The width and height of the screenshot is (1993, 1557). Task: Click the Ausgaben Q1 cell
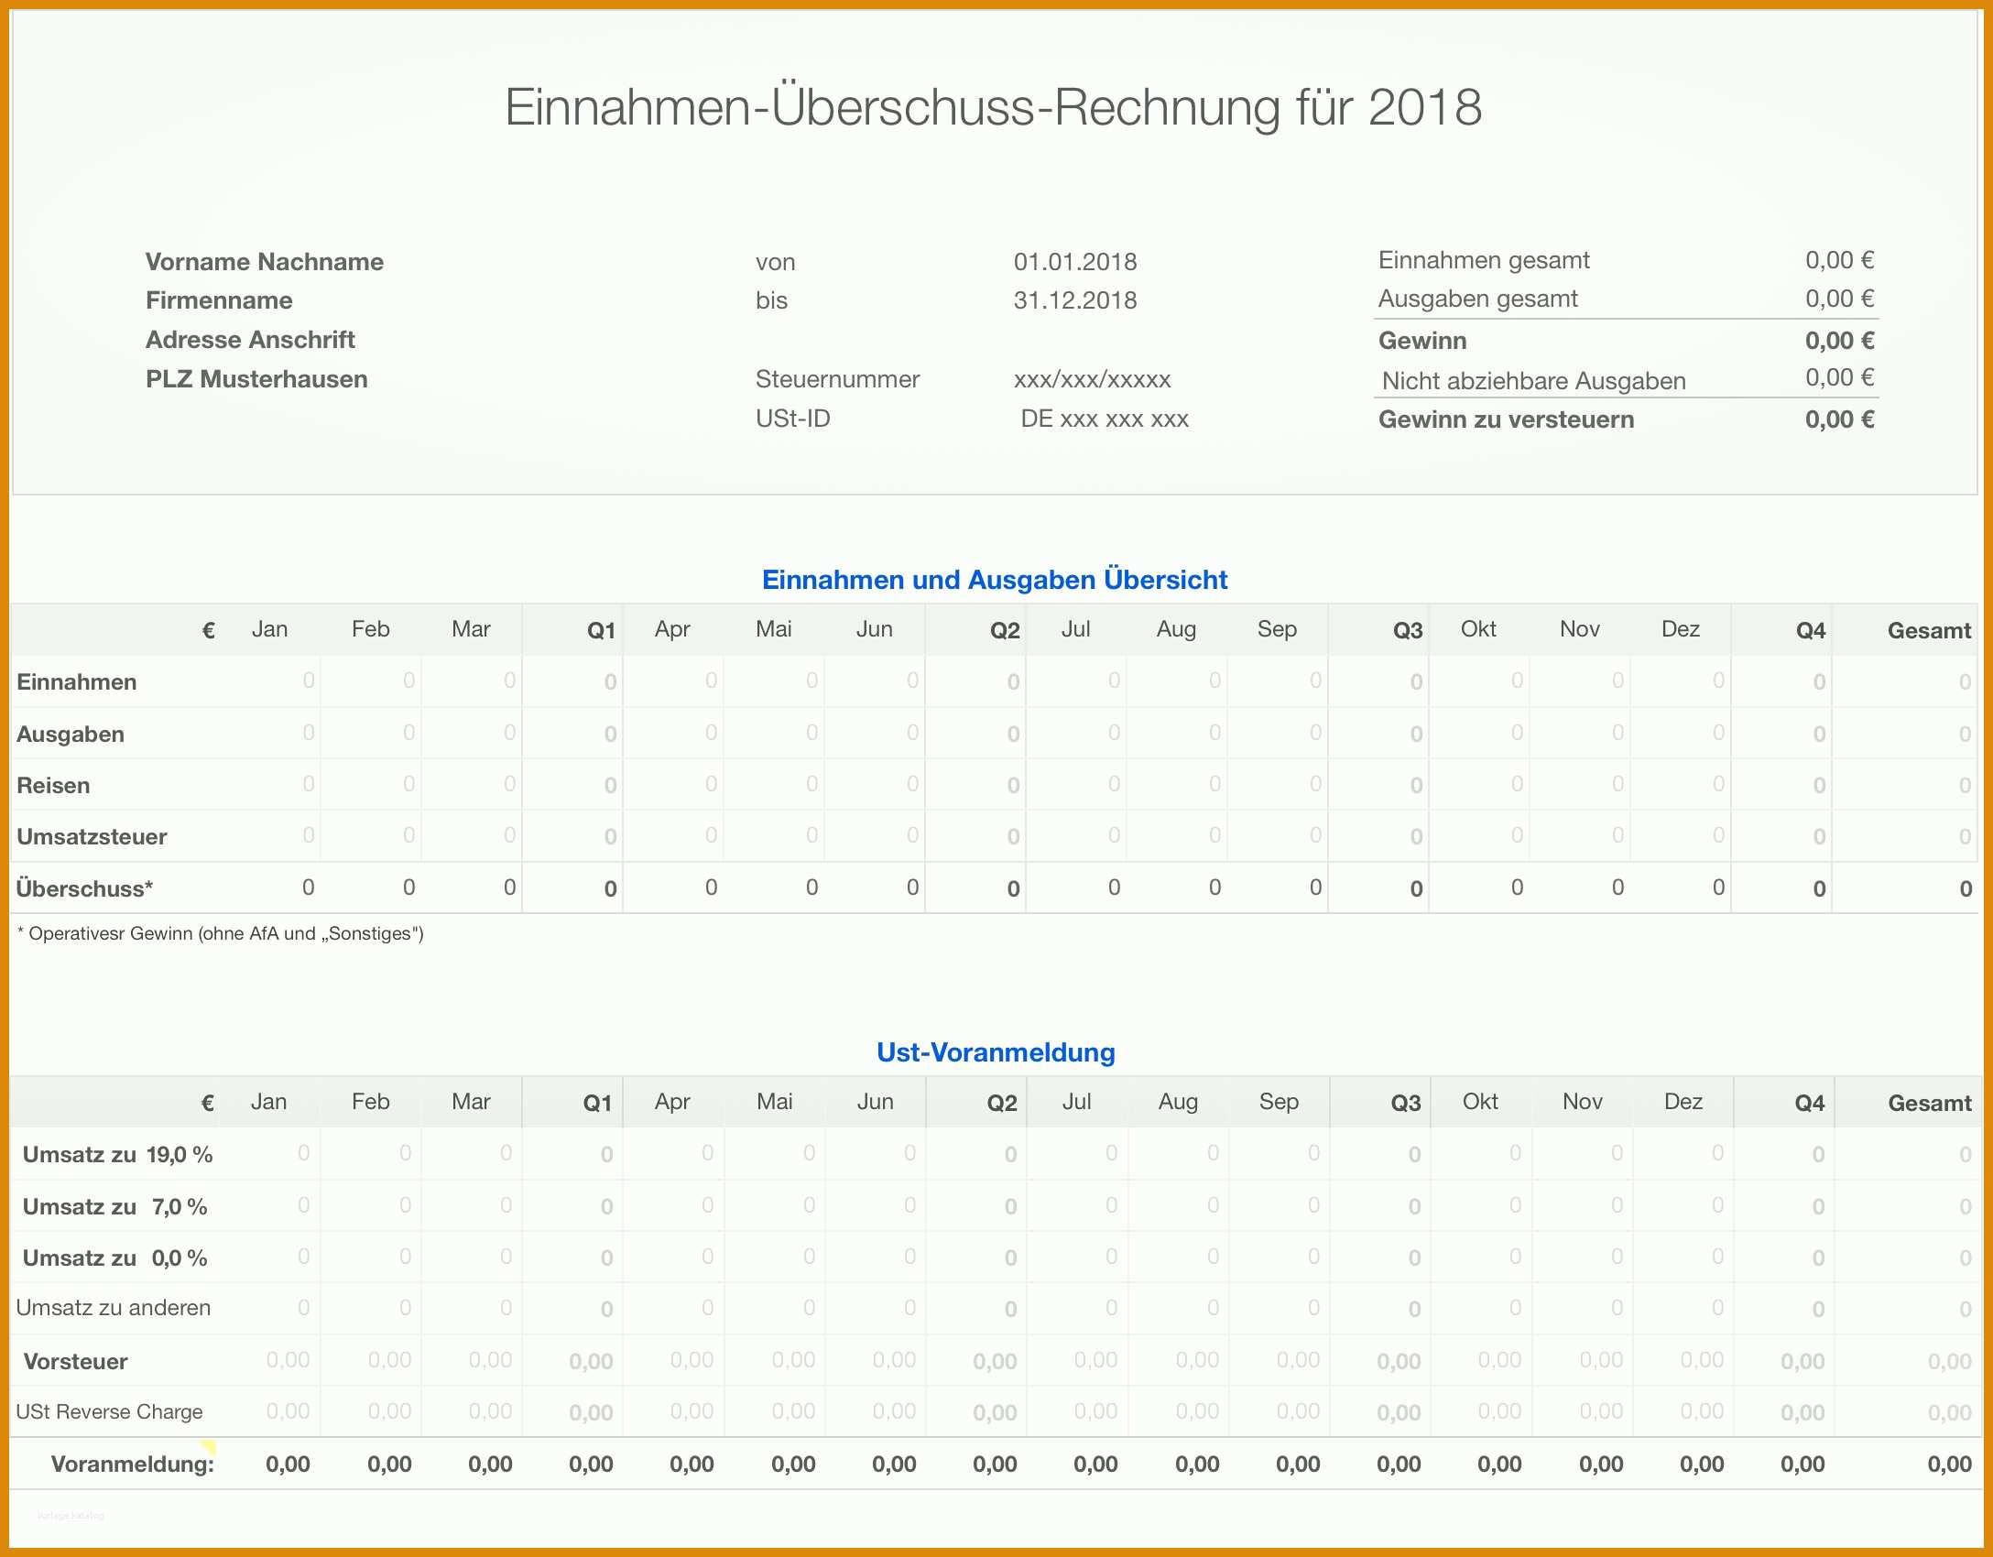pyautogui.click(x=572, y=733)
